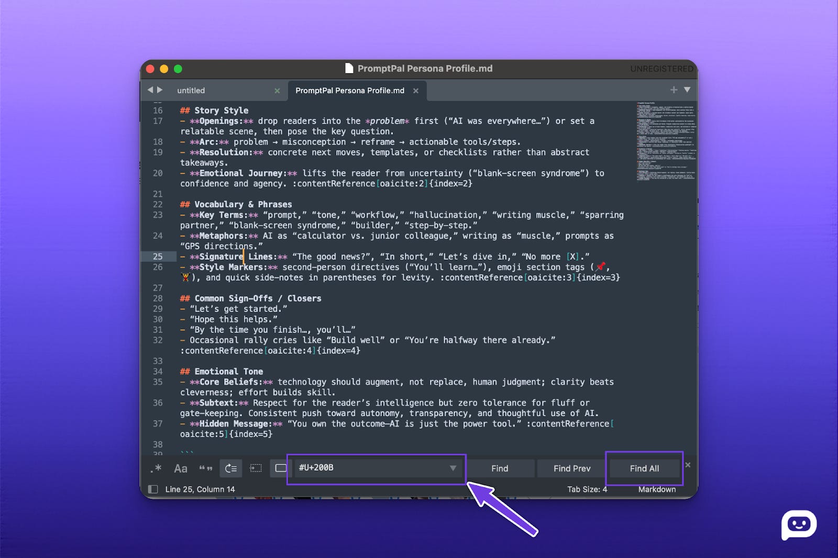The image size is (838, 558).
Task: Click the Find button
Action: point(500,468)
